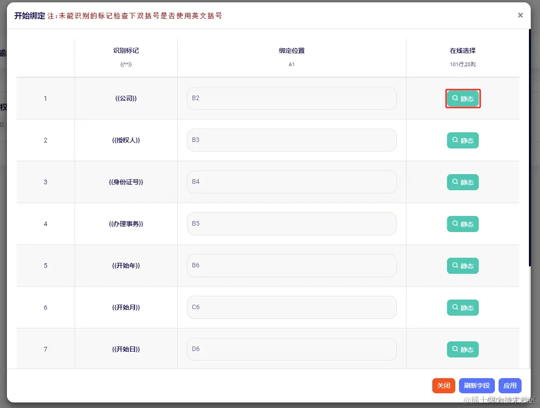
Task: Select the {{开始月}} marker text
Action: 126,308
